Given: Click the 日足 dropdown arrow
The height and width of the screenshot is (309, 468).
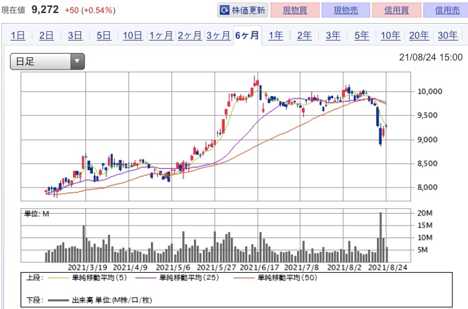Looking at the screenshot, I should click(77, 62).
